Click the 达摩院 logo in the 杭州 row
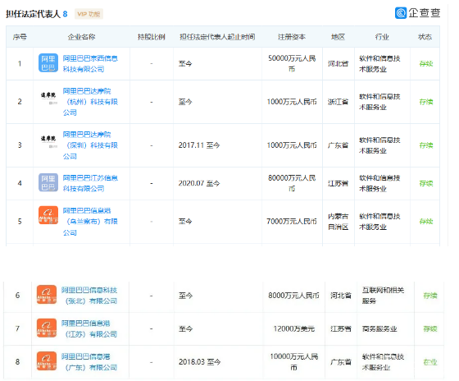Screen dimensions: 459x381 coord(48,98)
